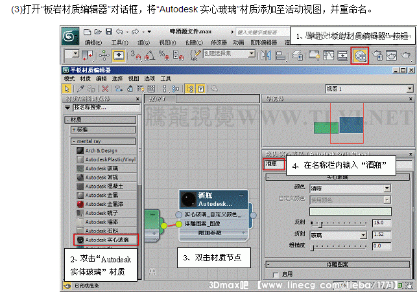
Task: Click the New file icon
Action: 87,32
